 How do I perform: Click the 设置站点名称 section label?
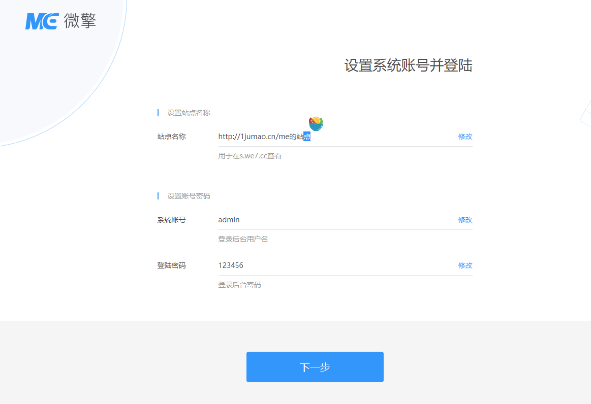pyautogui.click(x=189, y=113)
